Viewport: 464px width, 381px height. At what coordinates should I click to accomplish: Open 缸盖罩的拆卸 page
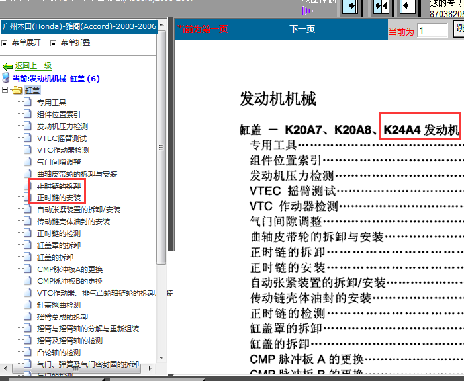[x=59, y=245]
